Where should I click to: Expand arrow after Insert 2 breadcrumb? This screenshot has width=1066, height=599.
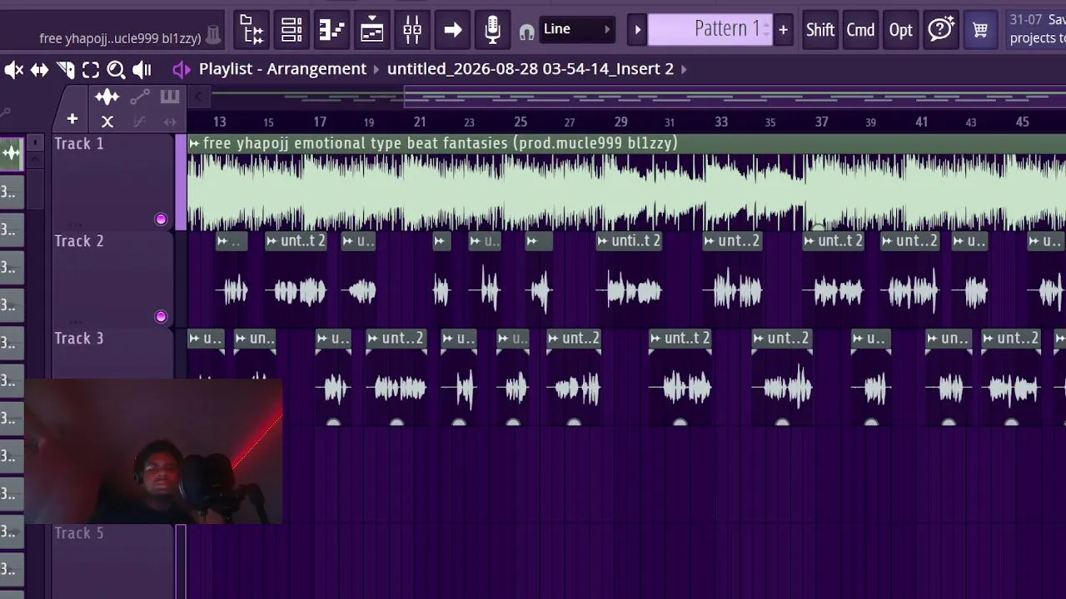(684, 69)
